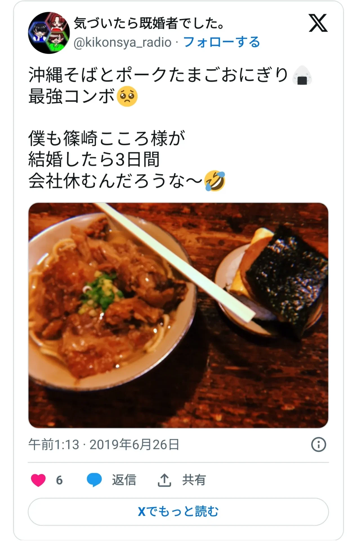The width and height of the screenshot is (357, 541).
Task: Click the tweet line 会社休むんだろうな
Action: click(x=116, y=181)
